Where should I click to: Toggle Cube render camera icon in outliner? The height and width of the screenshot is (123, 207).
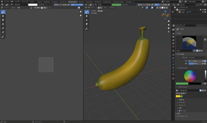coord(205,12)
